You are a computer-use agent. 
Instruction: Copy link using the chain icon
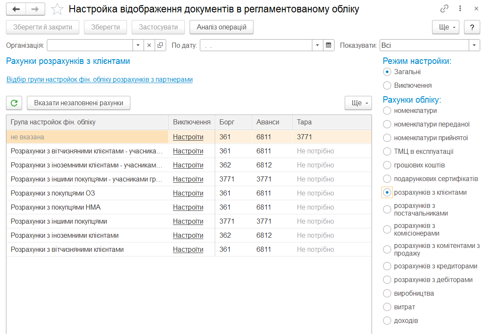click(x=444, y=9)
